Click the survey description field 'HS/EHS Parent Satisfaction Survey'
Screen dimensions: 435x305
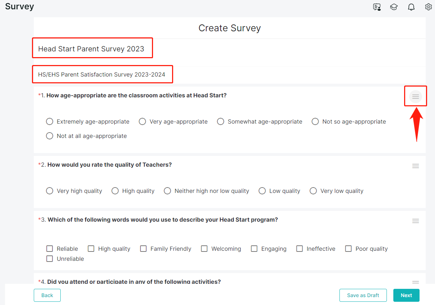pos(102,75)
